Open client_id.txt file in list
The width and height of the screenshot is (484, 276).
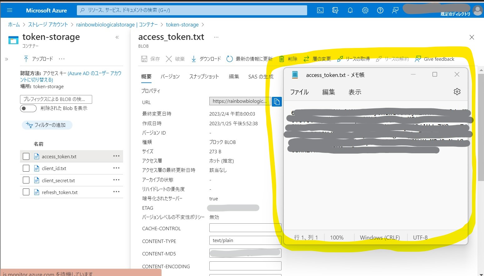click(54, 168)
